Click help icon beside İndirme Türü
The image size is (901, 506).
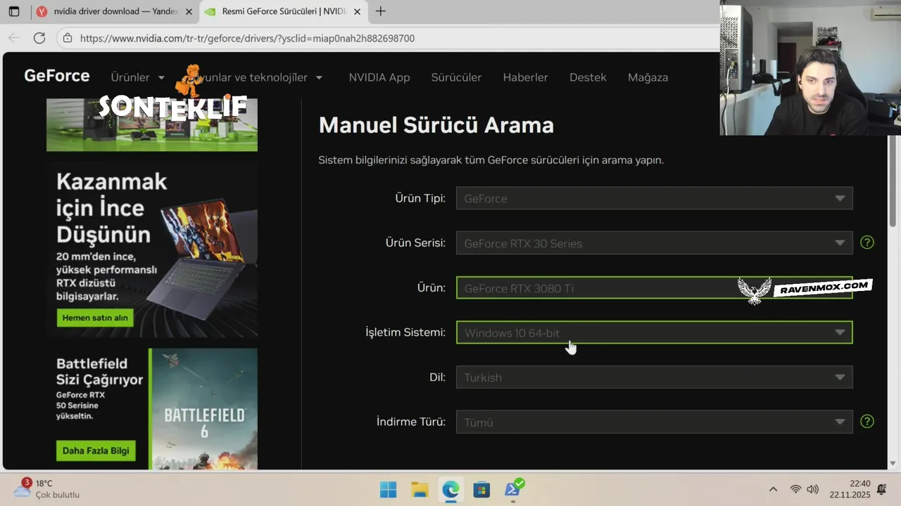pyautogui.click(x=867, y=422)
